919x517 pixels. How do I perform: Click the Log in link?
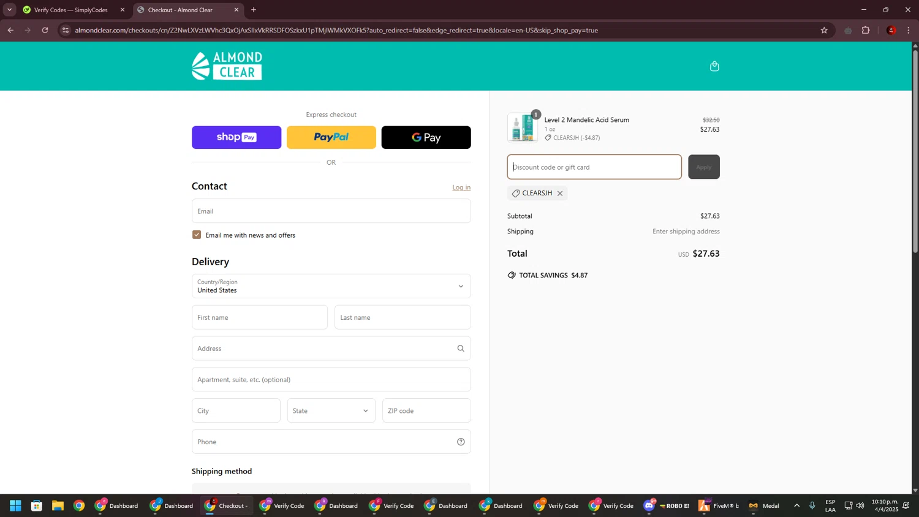pyautogui.click(x=461, y=187)
